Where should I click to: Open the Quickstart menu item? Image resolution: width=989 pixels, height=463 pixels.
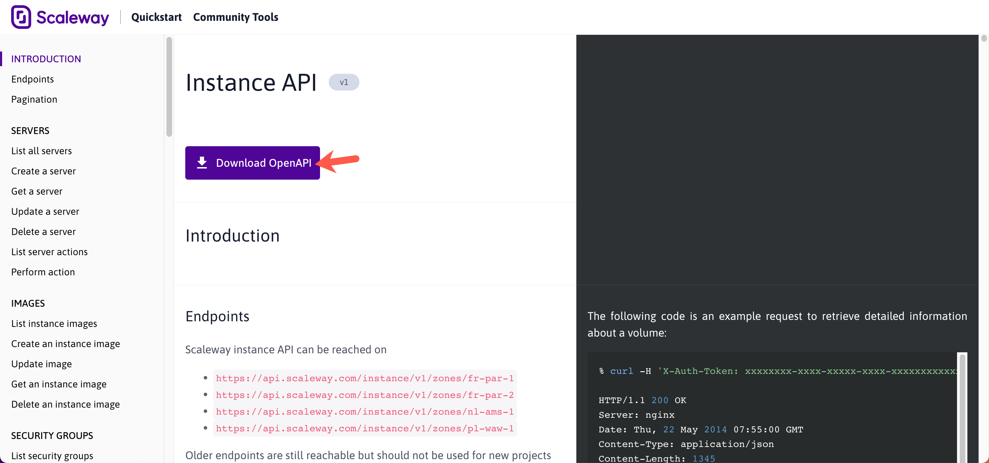coord(156,17)
